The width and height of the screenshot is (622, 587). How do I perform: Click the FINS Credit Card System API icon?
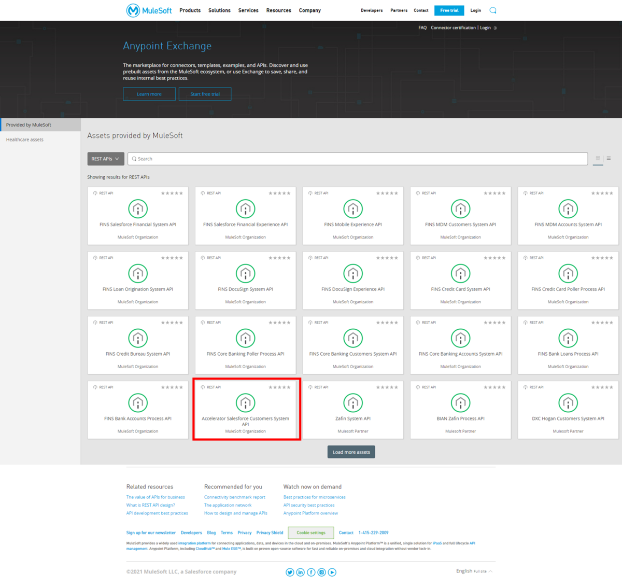pyautogui.click(x=461, y=274)
